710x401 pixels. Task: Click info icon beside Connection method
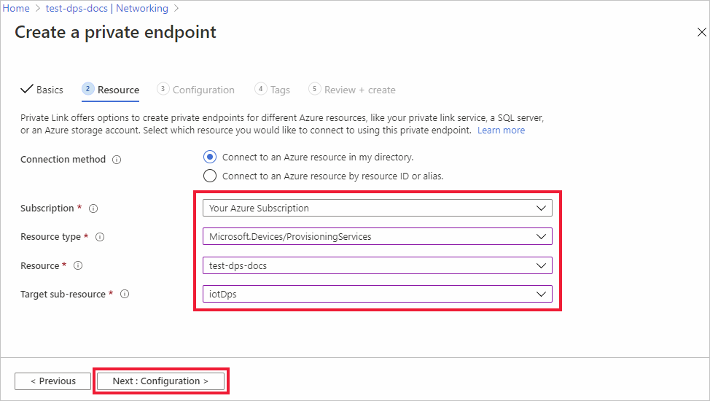pos(117,160)
